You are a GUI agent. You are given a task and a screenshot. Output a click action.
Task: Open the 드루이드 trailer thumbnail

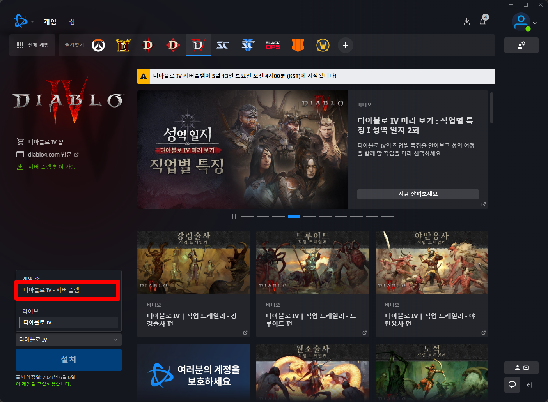click(313, 262)
